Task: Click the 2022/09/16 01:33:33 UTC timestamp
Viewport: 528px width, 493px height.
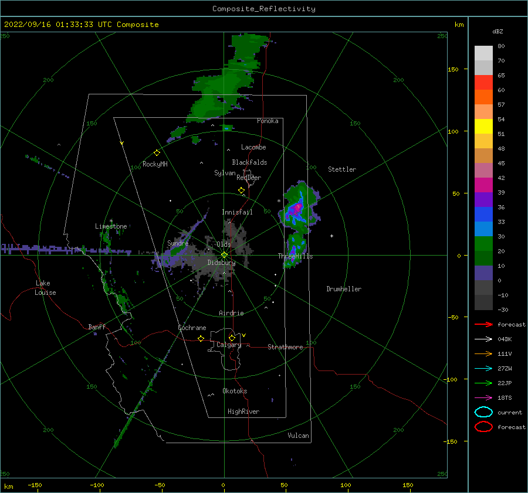Action: click(x=81, y=25)
